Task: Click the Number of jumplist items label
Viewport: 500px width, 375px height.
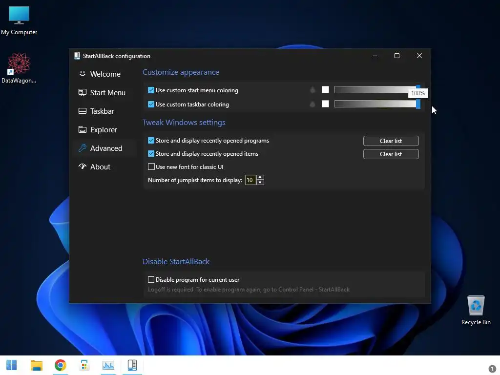Action: pos(195,180)
